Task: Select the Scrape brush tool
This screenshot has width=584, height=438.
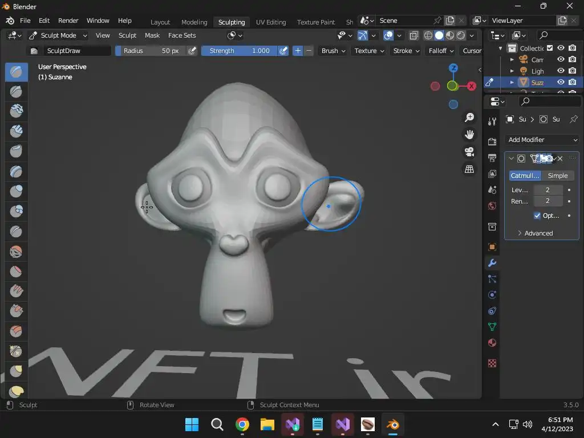Action: click(x=16, y=311)
